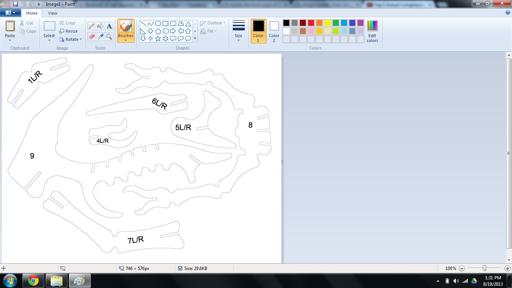The image size is (512, 288).
Task: Expand the Shapes gallery More arrow
Action: coord(195,38)
